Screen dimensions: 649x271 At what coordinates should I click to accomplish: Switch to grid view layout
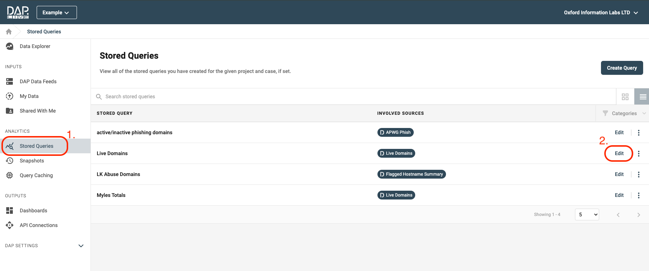(x=625, y=97)
